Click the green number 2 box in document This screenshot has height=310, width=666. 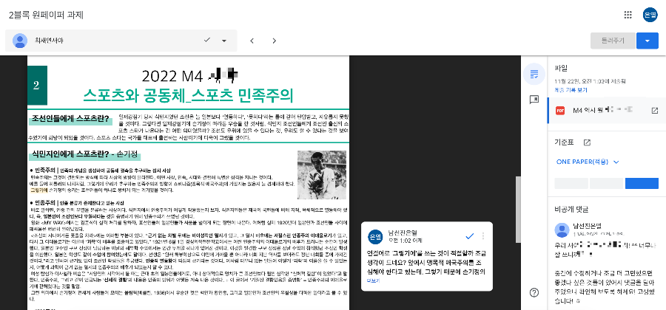click(x=38, y=85)
